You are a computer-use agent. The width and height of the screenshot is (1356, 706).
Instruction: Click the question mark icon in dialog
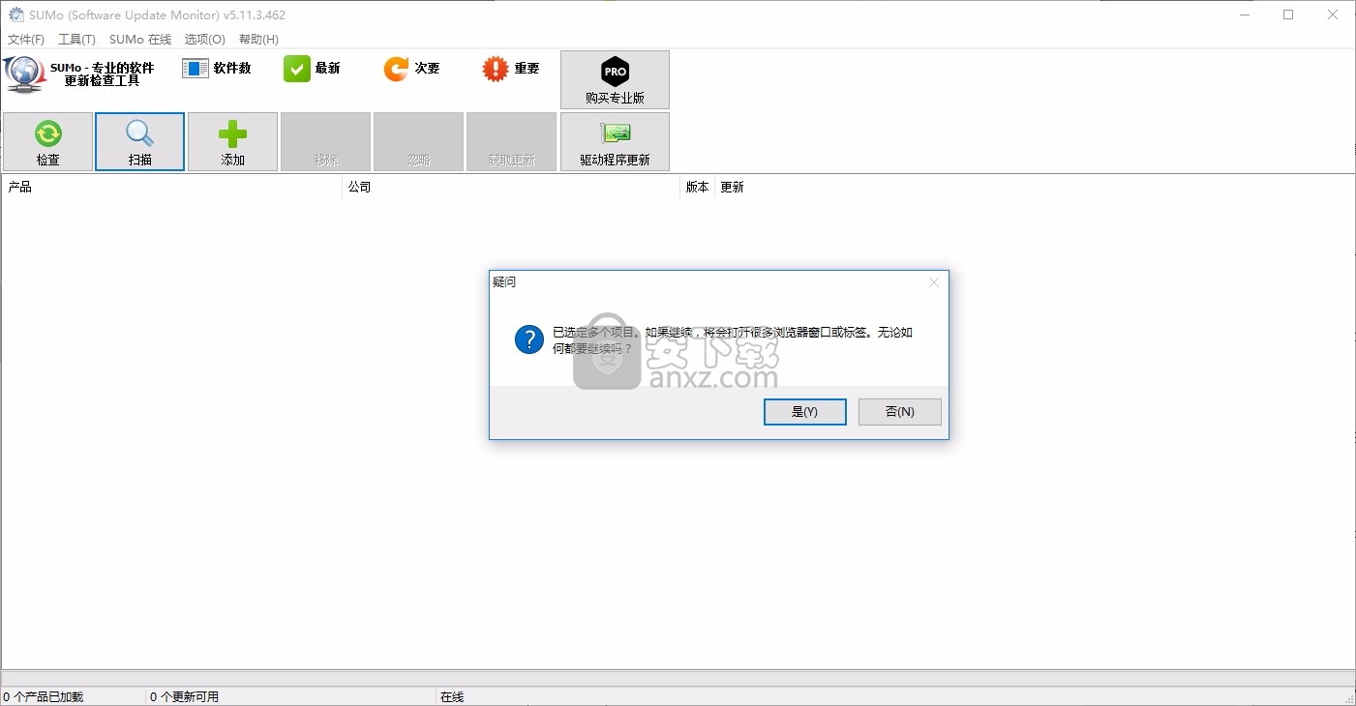(528, 339)
